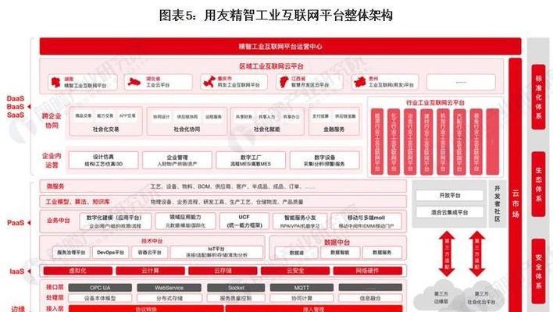Click the gray Socket block
This screenshot has width=553, height=312.
tap(236, 288)
